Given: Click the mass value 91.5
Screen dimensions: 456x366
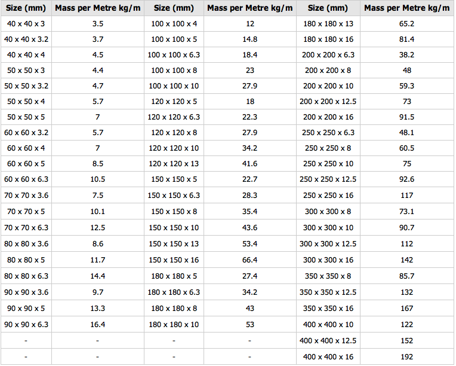Looking at the screenshot, I should 407,117.
